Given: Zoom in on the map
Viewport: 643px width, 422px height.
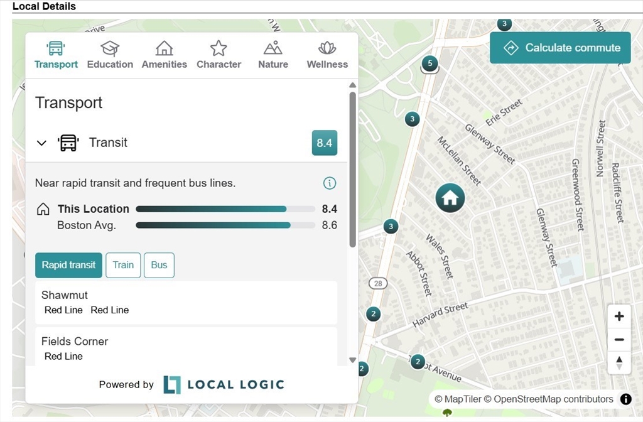Looking at the screenshot, I should point(619,316).
